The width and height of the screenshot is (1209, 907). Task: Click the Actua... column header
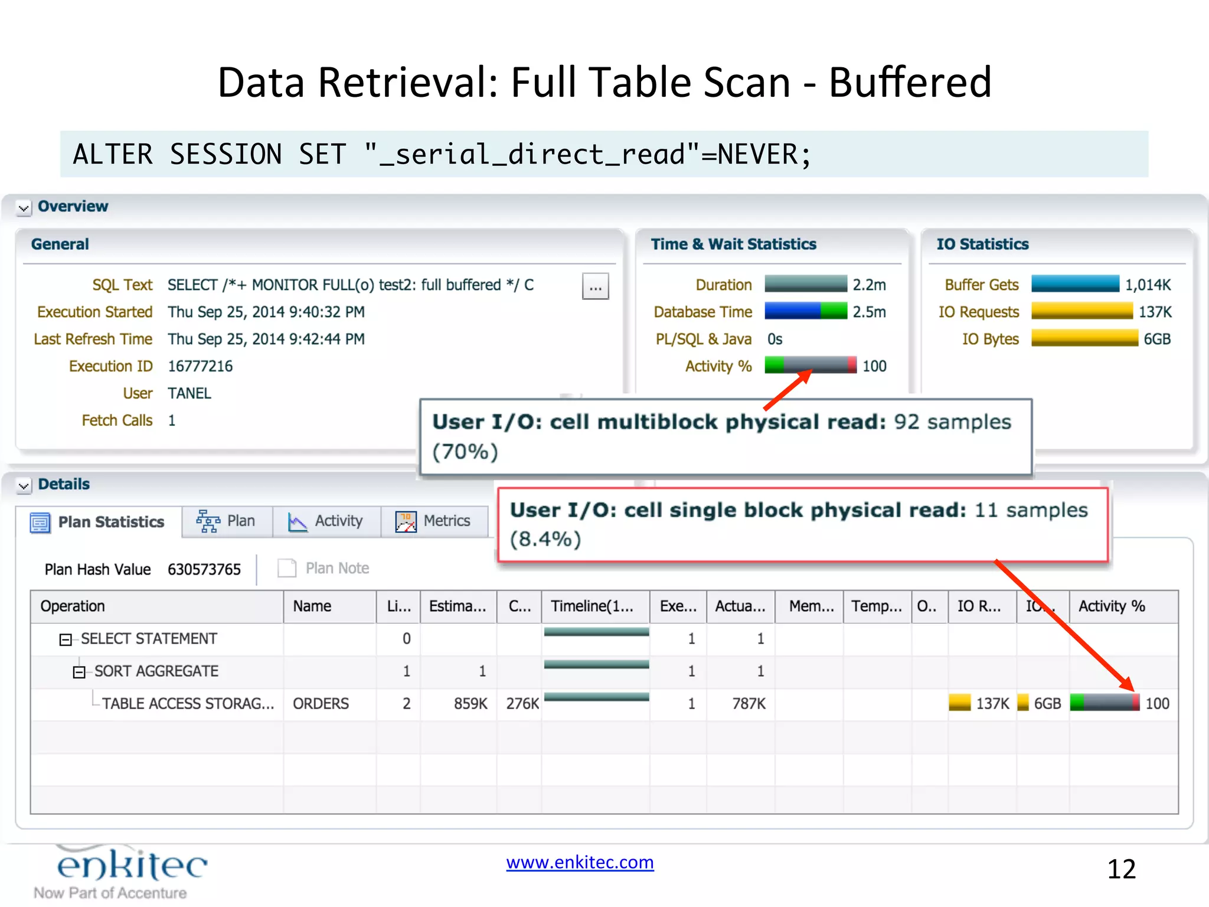[740, 606]
